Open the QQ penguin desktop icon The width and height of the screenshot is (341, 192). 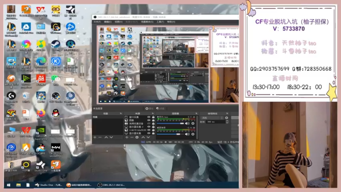click(x=56, y=114)
